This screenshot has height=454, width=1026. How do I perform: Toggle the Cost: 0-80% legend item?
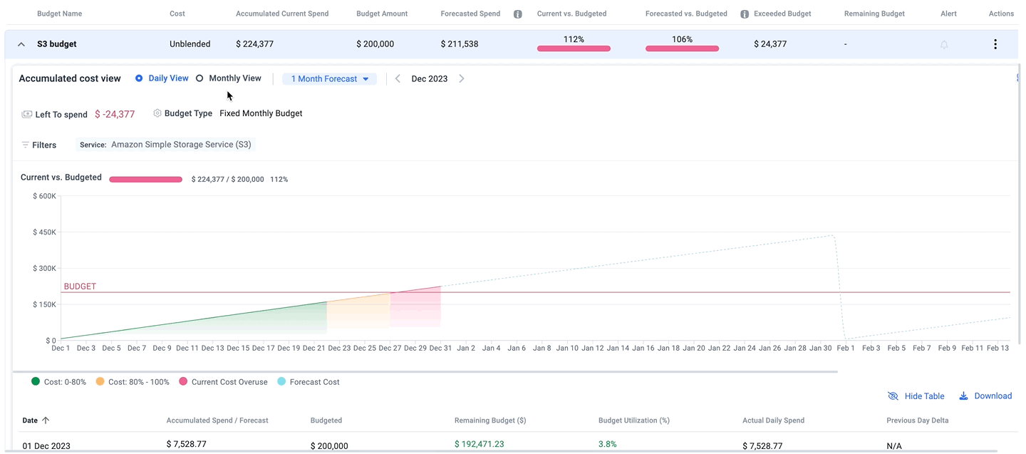point(58,382)
